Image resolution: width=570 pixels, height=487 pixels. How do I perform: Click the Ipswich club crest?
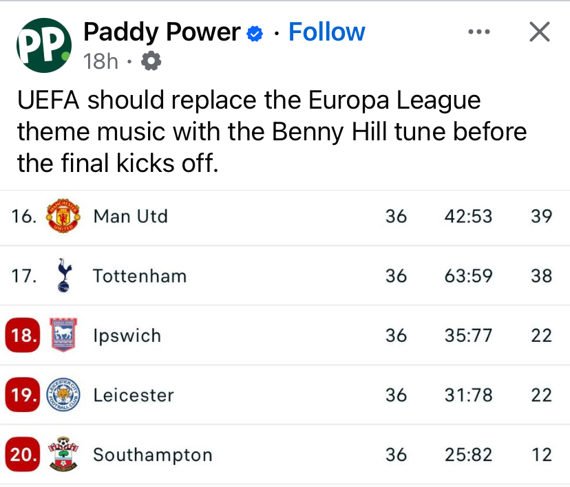(x=63, y=336)
